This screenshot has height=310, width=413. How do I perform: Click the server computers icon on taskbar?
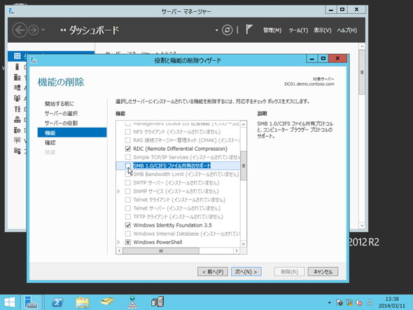point(157,302)
